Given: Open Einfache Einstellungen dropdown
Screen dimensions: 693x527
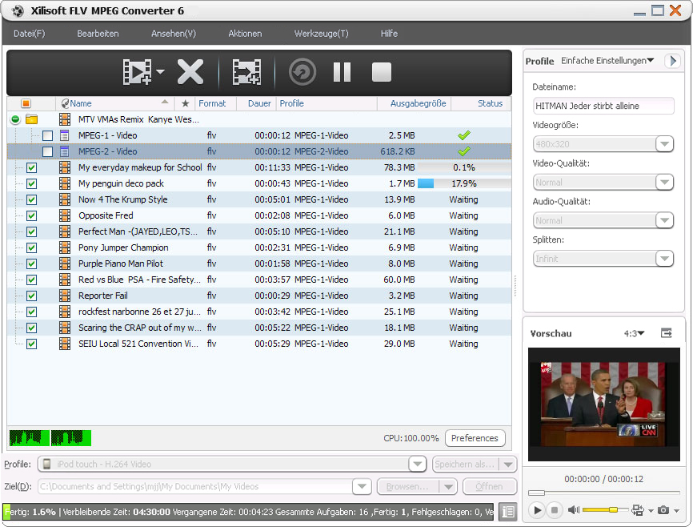Looking at the screenshot, I should pos(607,61).
